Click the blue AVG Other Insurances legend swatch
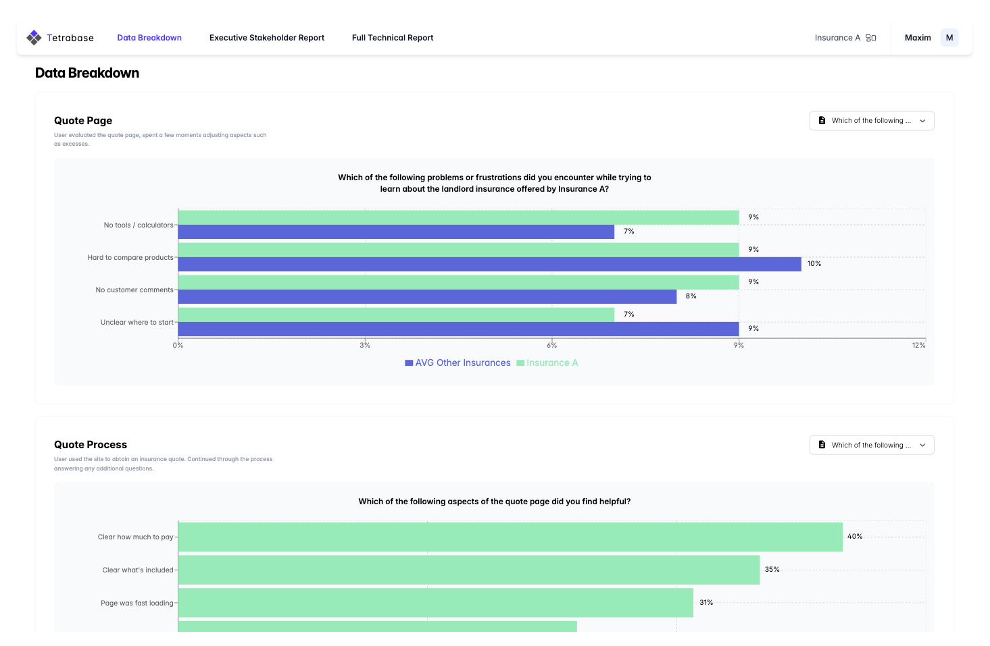The height and width of the screenshot is (646, 990). [409, 363]
